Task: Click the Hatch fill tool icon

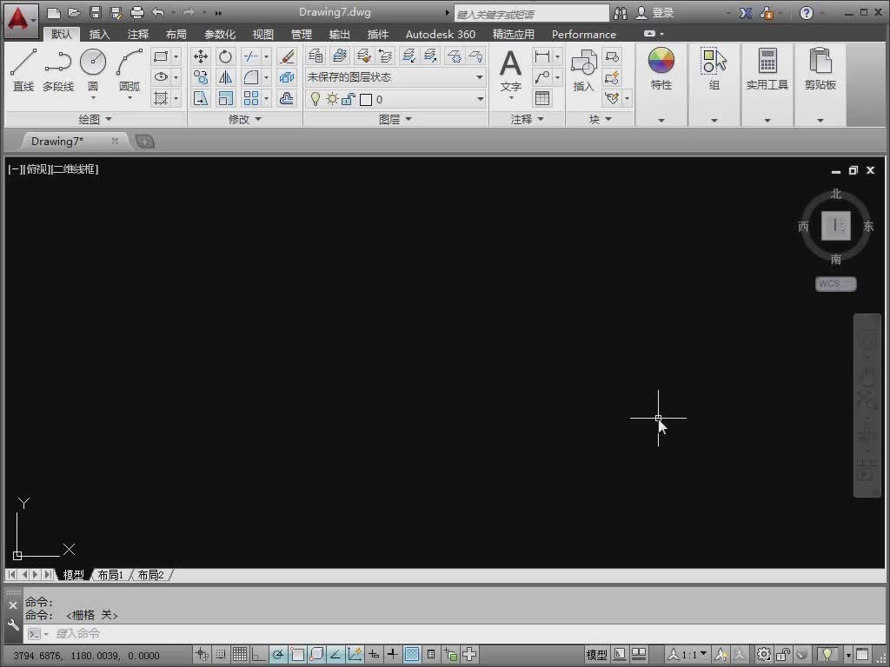Action: click(x=161, y=98)
